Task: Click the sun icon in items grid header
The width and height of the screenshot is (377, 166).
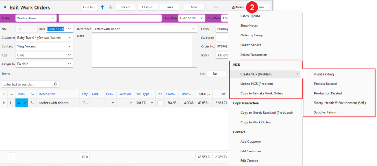Action: coord(4,94)
